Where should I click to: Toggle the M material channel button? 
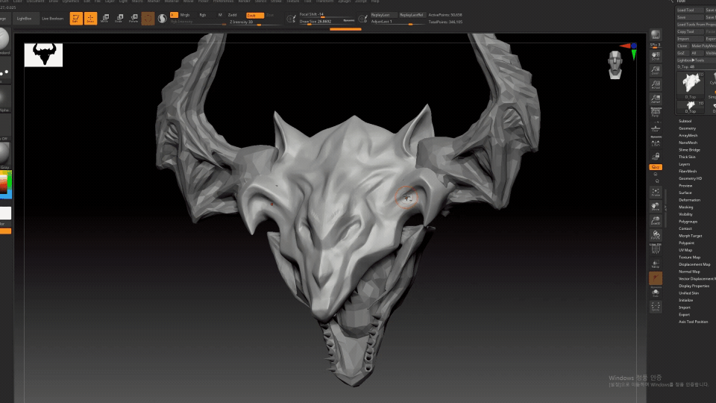220,15
